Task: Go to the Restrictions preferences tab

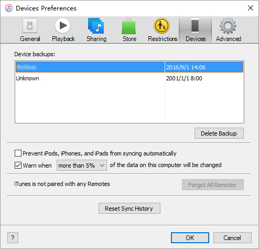Action: [163, 30]
